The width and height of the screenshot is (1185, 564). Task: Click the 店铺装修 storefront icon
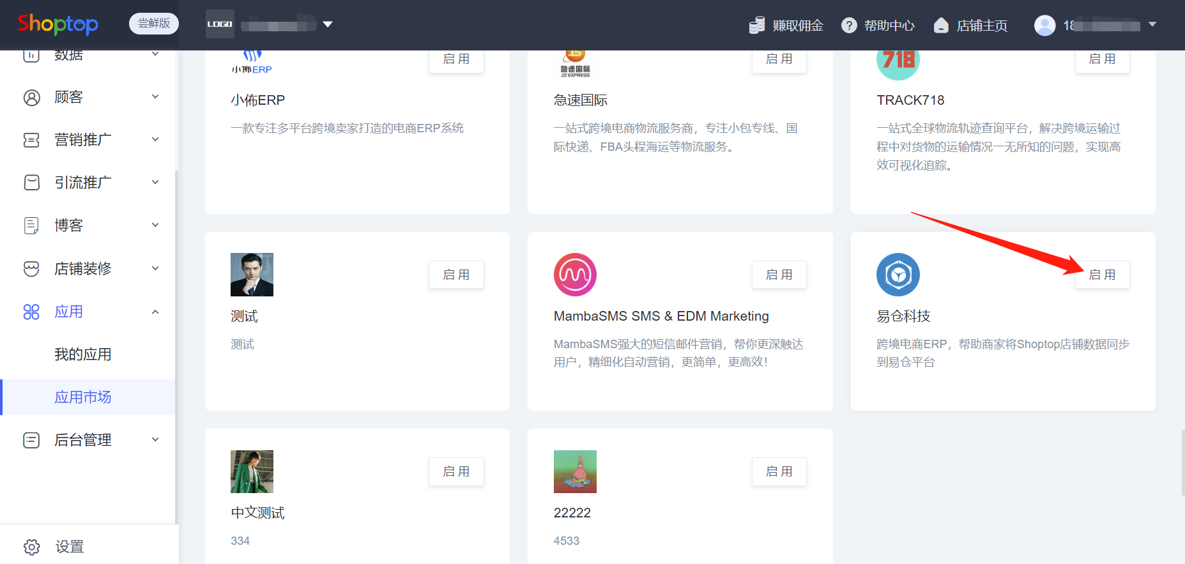pyautogui.click(x=31, y=268)
